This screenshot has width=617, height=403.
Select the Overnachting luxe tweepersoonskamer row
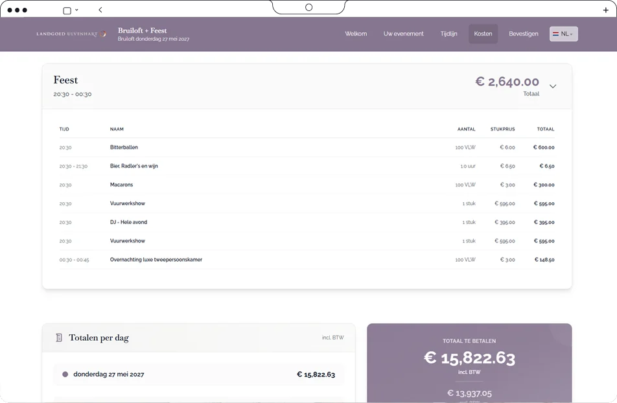pyautogui.click(x=307, y=260)
